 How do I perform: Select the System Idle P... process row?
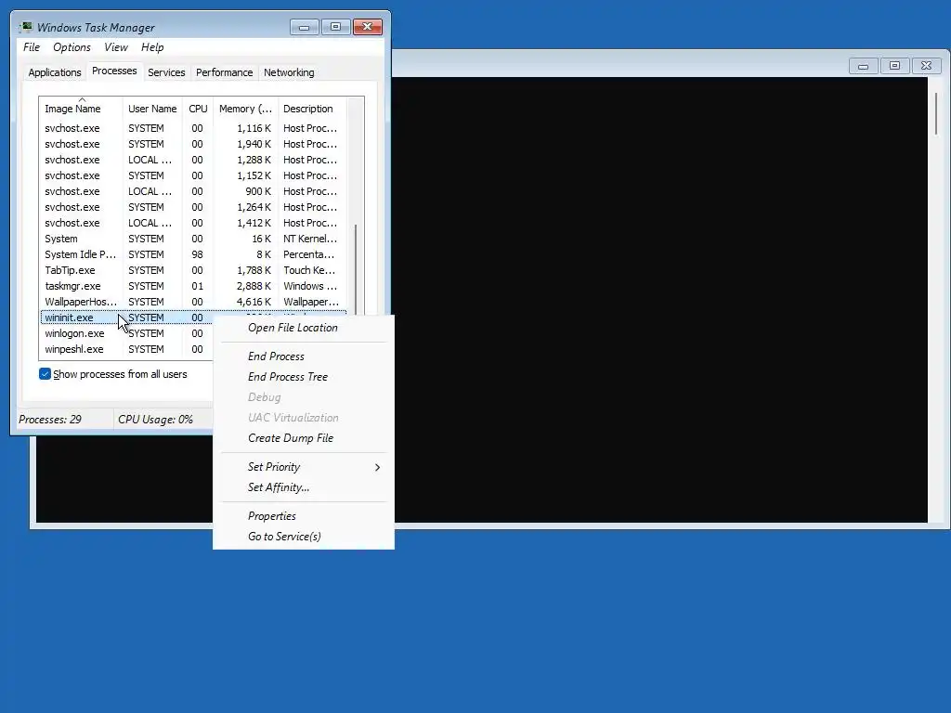coord(193,254)
